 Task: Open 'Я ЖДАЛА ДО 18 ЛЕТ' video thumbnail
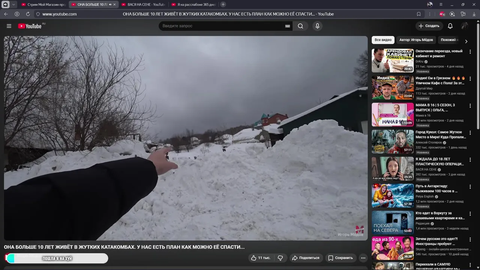point(393,168)
